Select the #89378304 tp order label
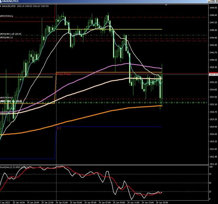This screenshot has height=204, width=218. (x=7, y=16)
